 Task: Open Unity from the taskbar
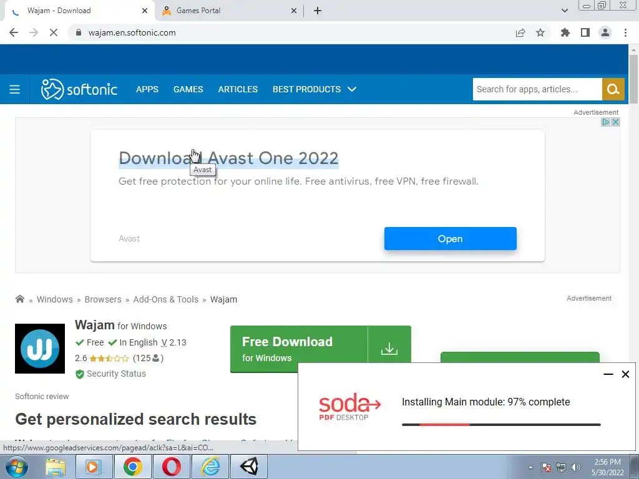point(249,467)
